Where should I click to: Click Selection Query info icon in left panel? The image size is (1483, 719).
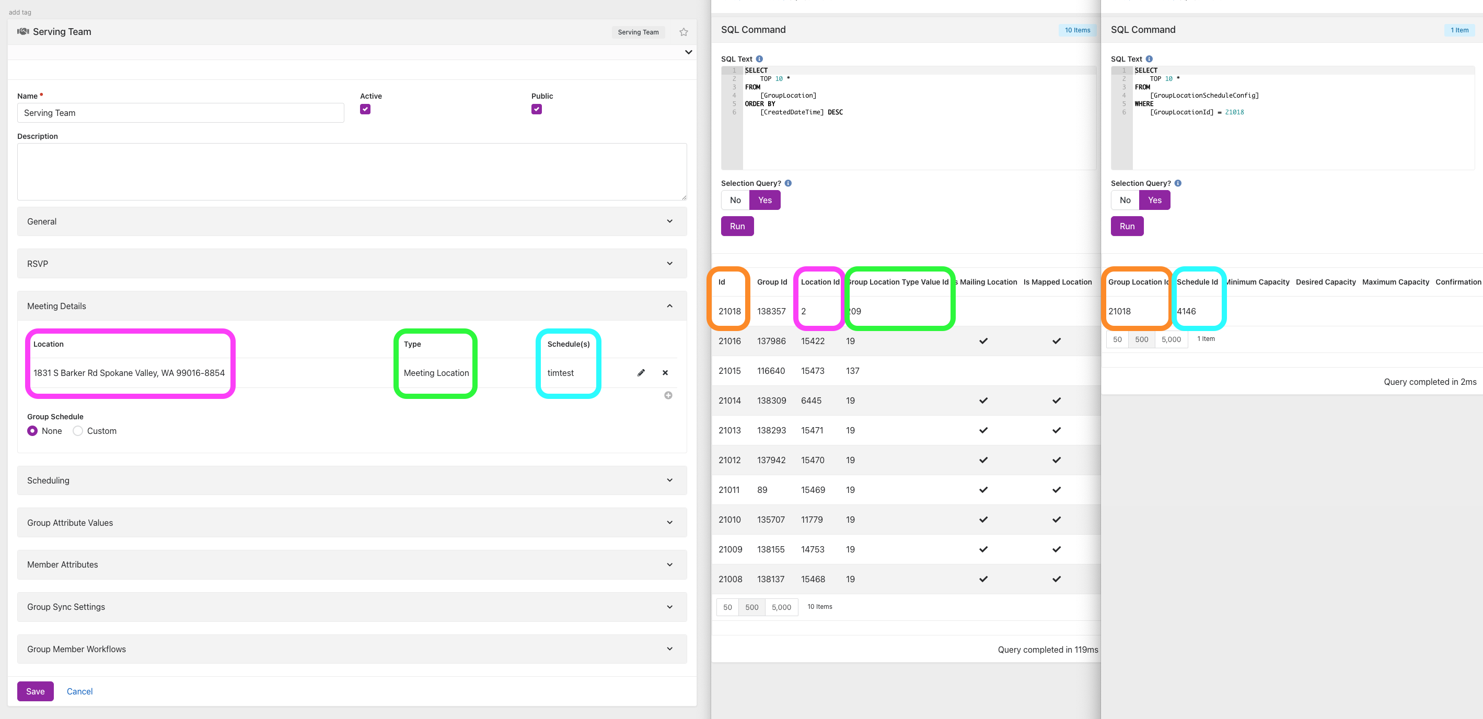point(788,183)
